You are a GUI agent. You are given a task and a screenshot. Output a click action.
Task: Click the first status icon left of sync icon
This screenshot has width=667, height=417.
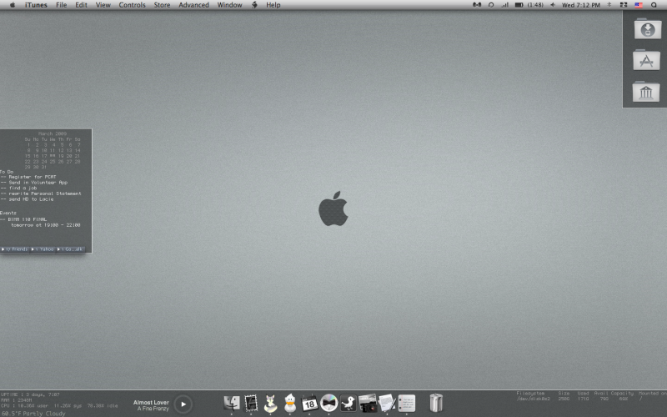tap(477, 5)
